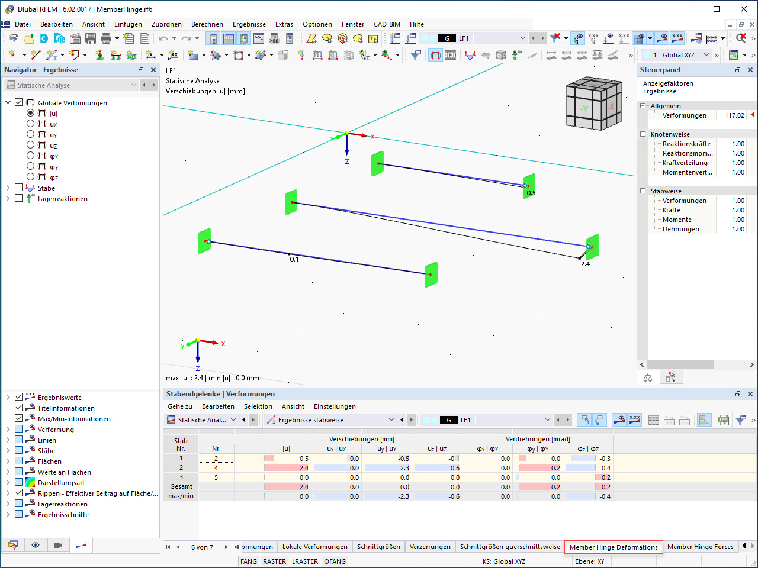
Task: Click table filter funnel icon
Action: click(741, 420)
